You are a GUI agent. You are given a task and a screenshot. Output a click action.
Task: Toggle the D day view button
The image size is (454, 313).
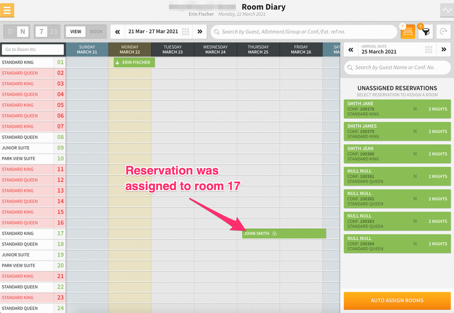point(10,32)
